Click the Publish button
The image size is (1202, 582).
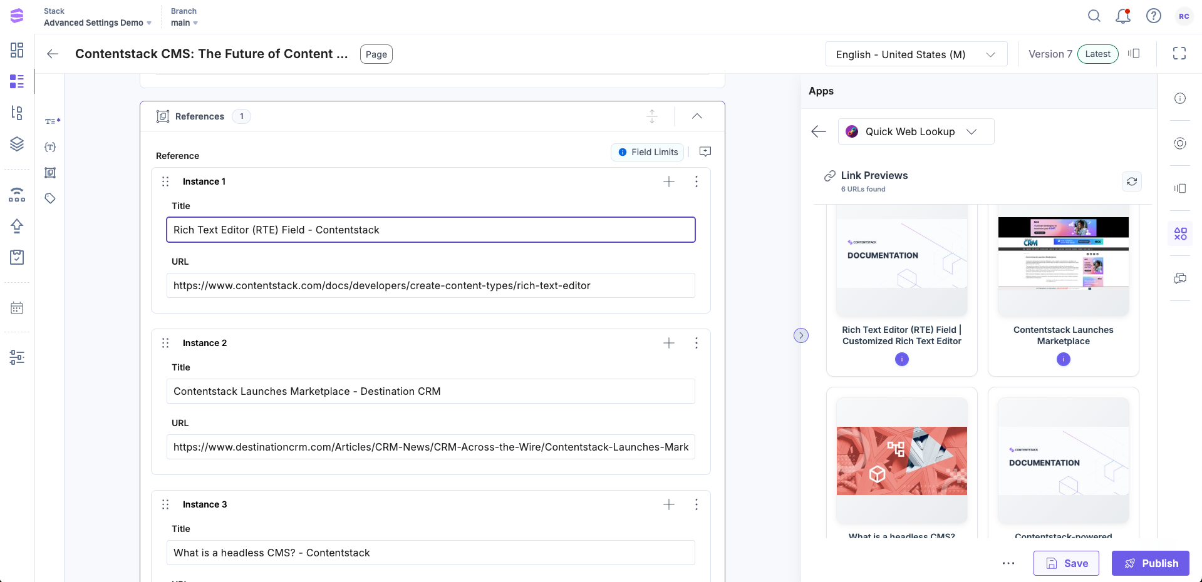[x=1150, y=563]
